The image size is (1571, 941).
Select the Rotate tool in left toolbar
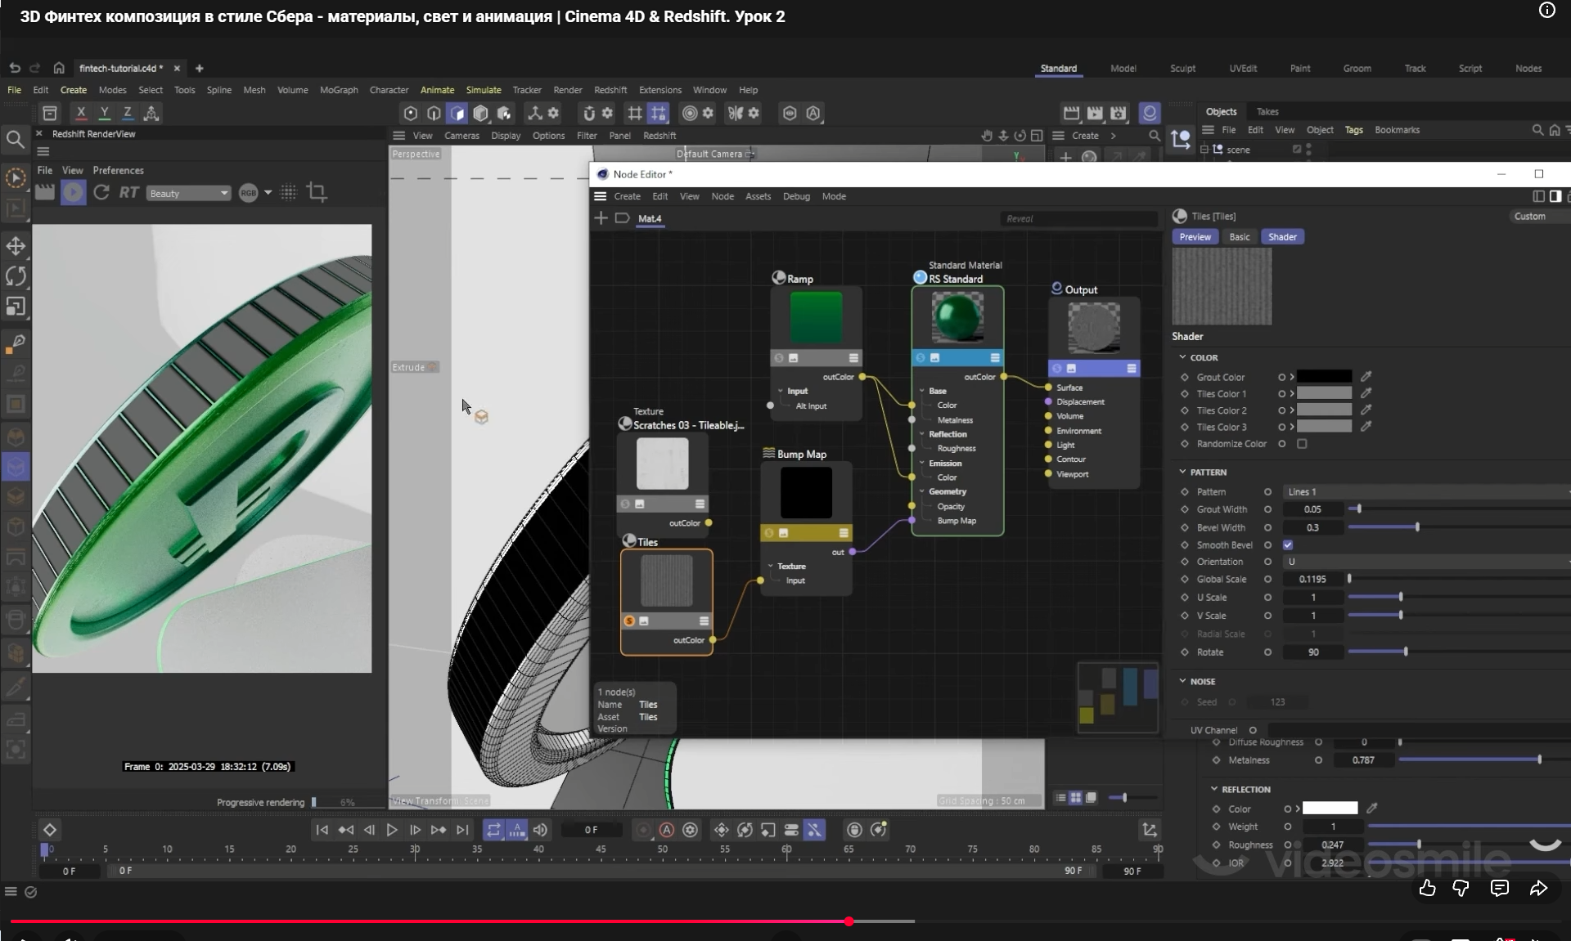16,276
